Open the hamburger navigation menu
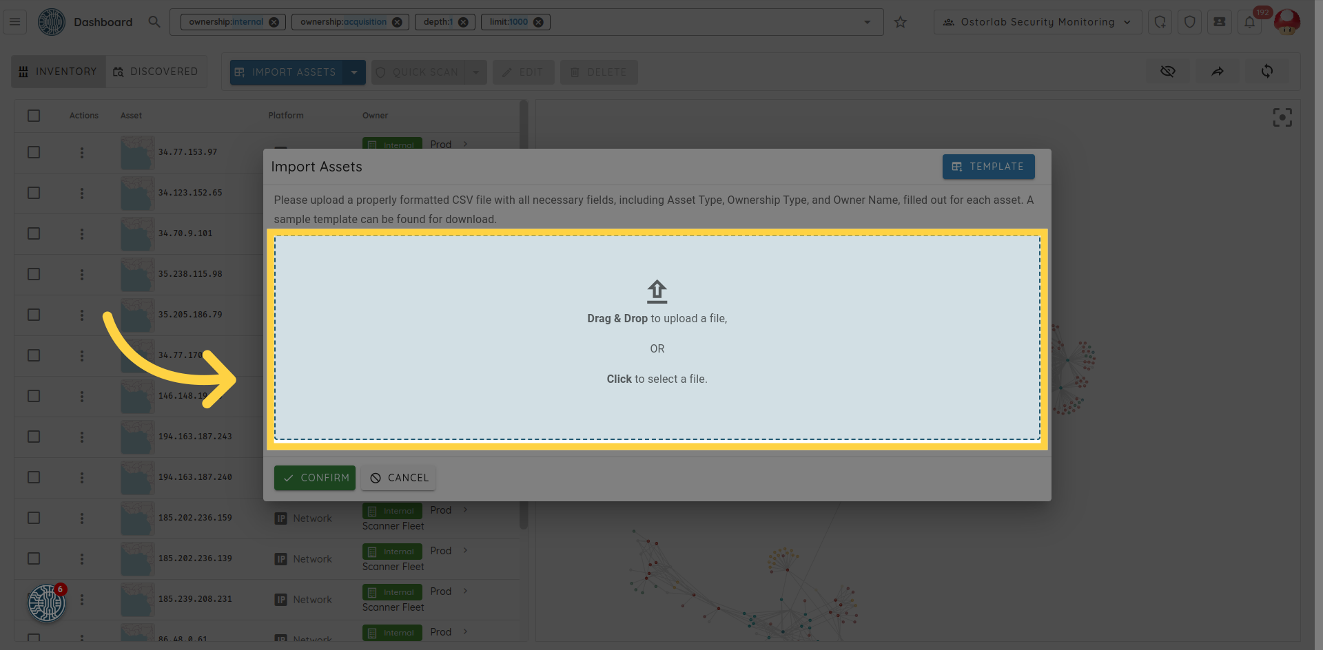Viewport: 1323px width, 650px height. click(x=15, y=22)
